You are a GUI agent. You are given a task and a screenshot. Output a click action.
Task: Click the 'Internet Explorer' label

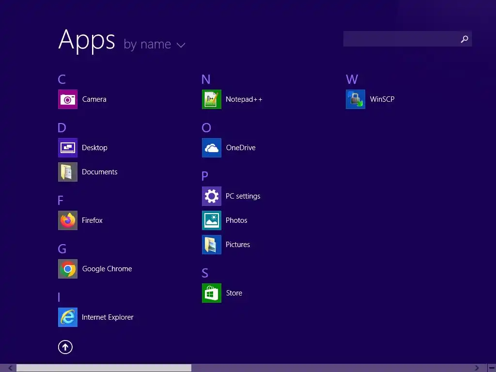(108, 317)
